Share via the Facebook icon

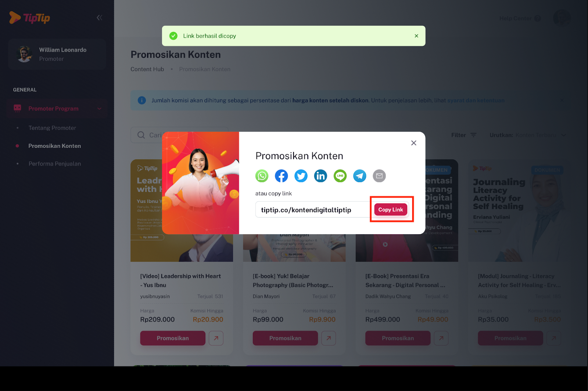point(281,176)
